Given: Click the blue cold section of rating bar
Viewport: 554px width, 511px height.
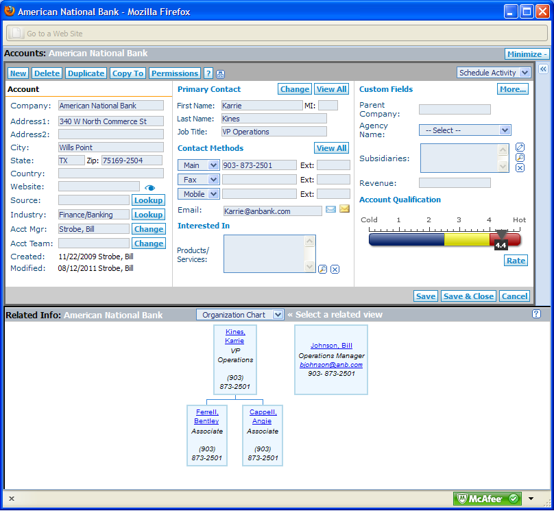Looking at the screenshot, I should (407, 239).
